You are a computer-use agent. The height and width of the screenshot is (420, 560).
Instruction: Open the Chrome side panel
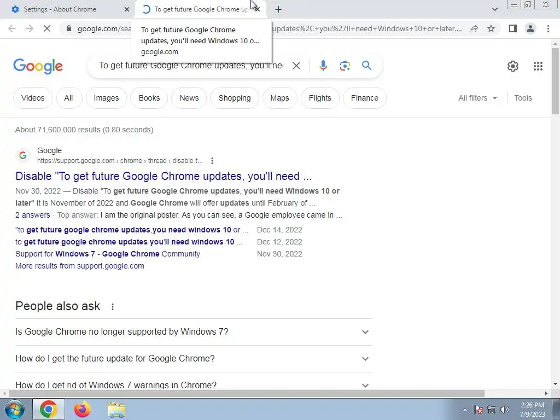click(x=513, y=28)
